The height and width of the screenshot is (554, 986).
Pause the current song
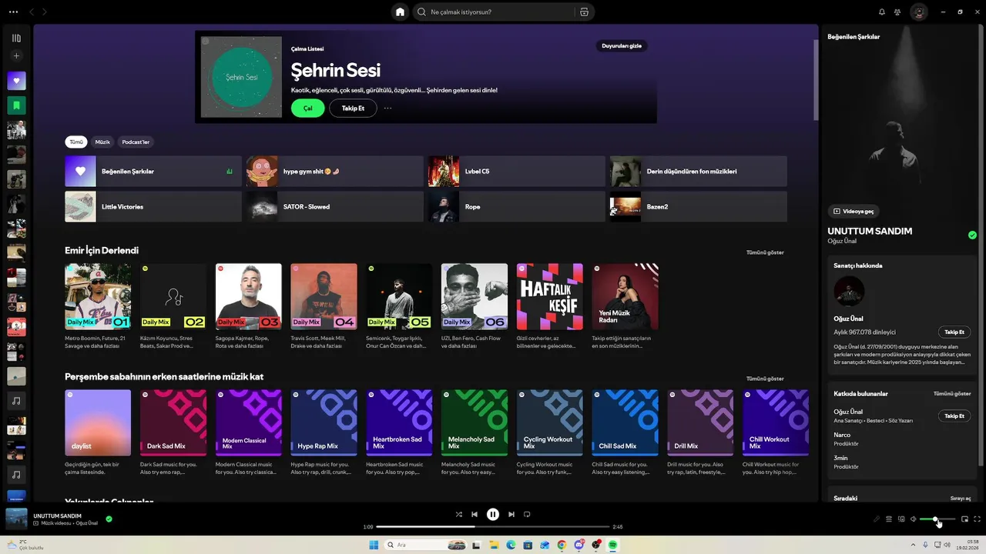click(x=493, y=515)
